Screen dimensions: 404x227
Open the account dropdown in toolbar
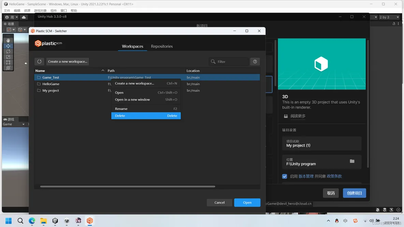[x=11, y=17]
